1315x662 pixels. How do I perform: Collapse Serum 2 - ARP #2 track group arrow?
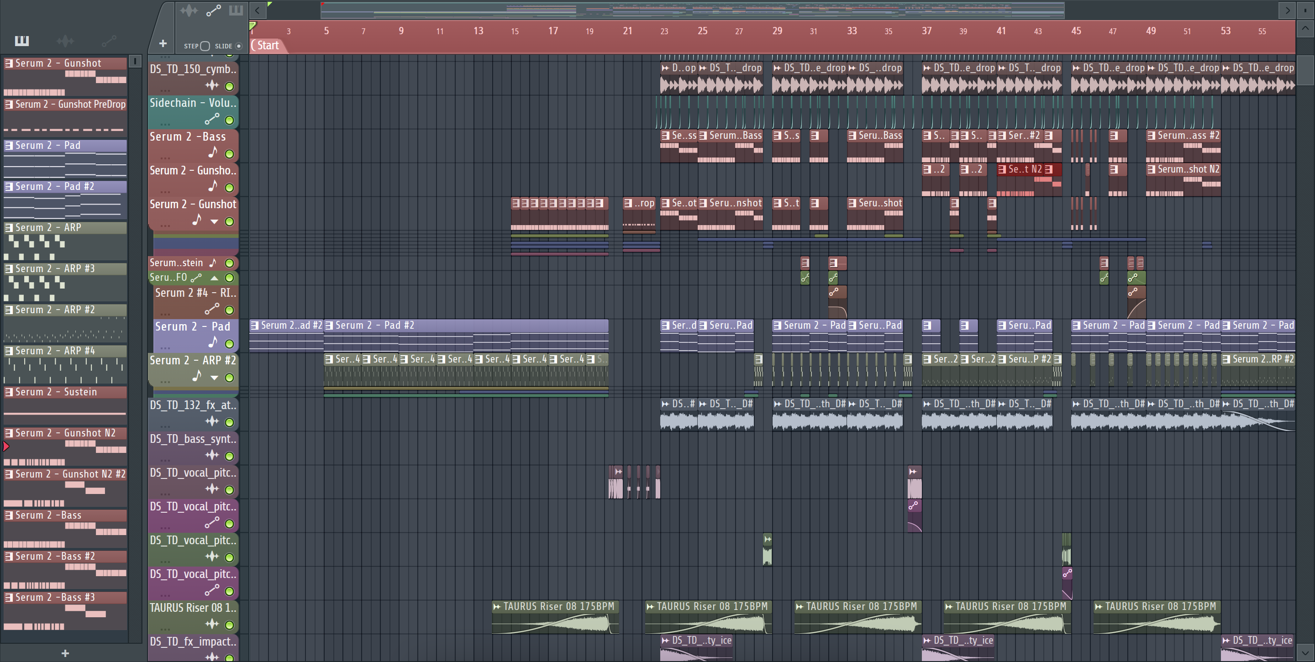(x=215, y=378)
